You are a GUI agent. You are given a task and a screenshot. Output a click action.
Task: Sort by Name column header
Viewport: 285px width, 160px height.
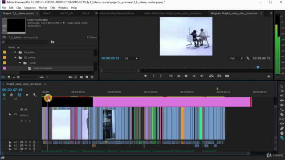pyautogui.click(x=12, y=48)
